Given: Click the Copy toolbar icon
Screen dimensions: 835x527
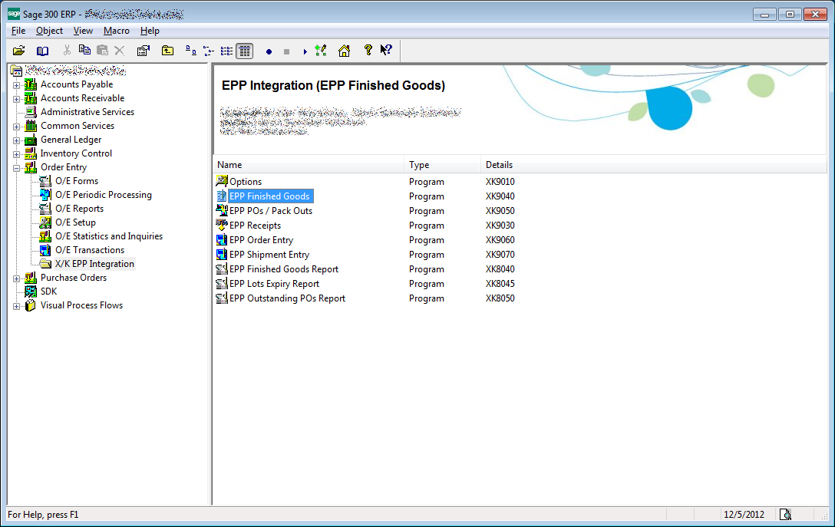Looking at the screenshot, I should [x=84, y=50].
